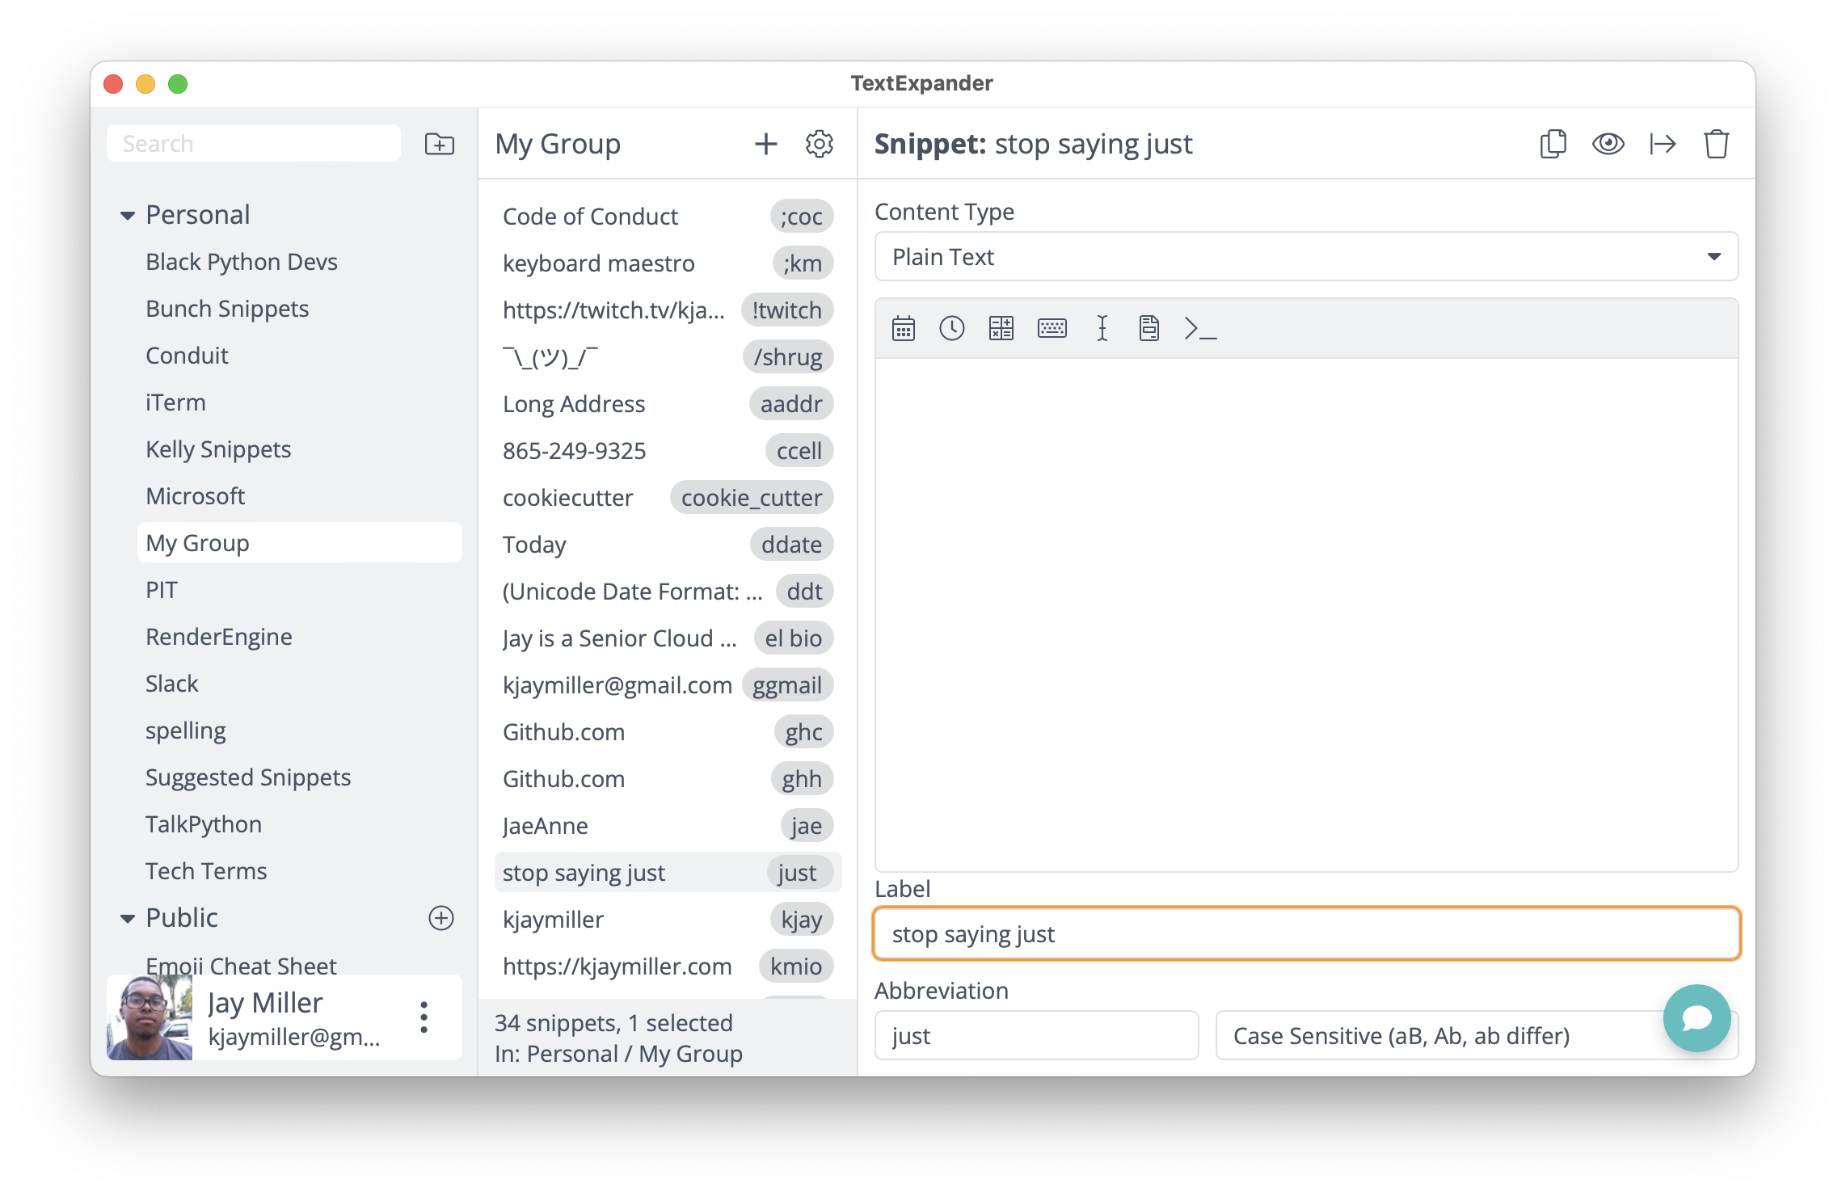Delete snippet with trash icon

tap(1716, 144)
